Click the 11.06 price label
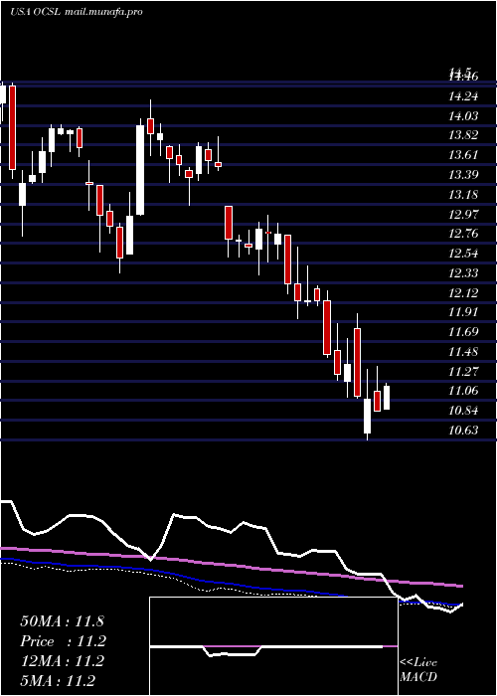The image size is (497, 696). point(463,391)
